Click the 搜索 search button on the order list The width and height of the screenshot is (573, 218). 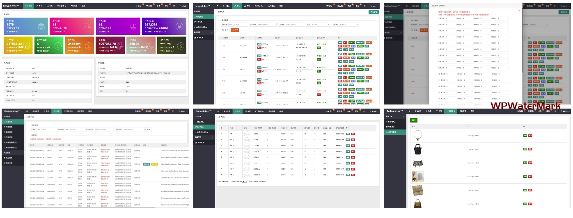pos(147,129)
